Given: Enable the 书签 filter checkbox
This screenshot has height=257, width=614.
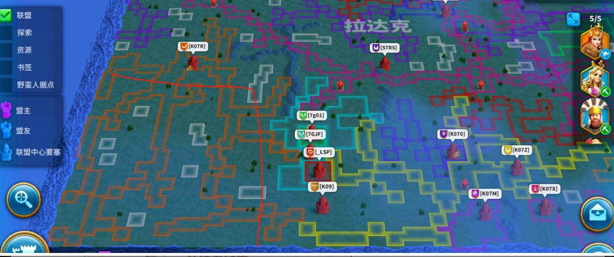Looking at the screenshot, I should 6,67.
